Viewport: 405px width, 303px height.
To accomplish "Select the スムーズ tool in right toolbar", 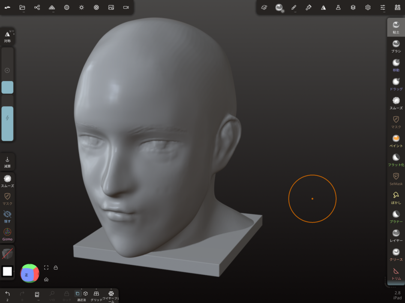I will 396,103.
